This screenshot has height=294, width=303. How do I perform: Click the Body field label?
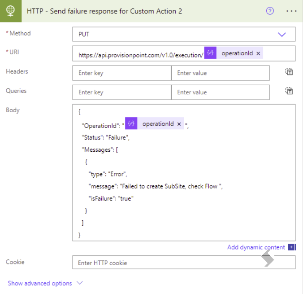[x=13, y=110]
